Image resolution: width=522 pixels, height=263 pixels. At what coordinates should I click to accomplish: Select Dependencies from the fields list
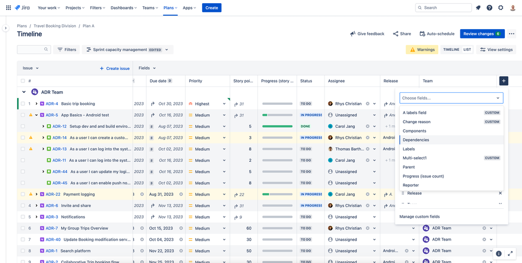tap(416, 140)
